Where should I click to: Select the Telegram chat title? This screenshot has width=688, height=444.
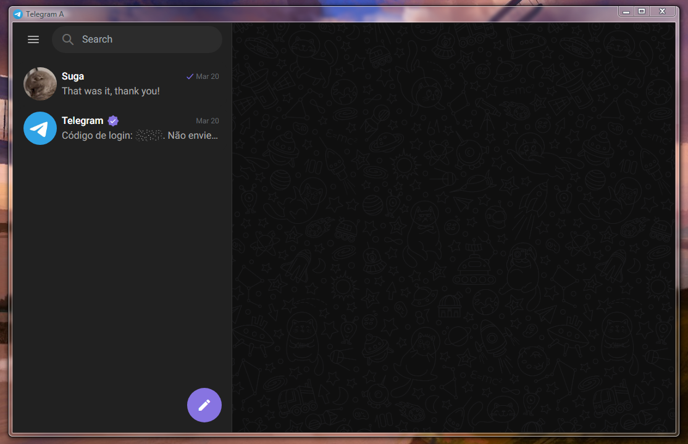tap(83, 120)
